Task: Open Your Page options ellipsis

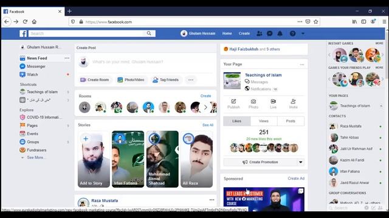Action: point(302,65)
